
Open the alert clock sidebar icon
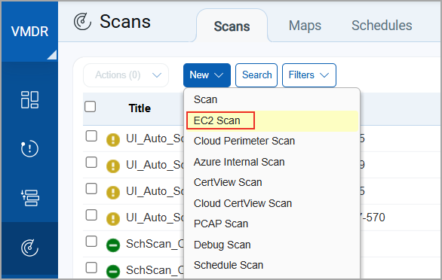tap(29, 148)
